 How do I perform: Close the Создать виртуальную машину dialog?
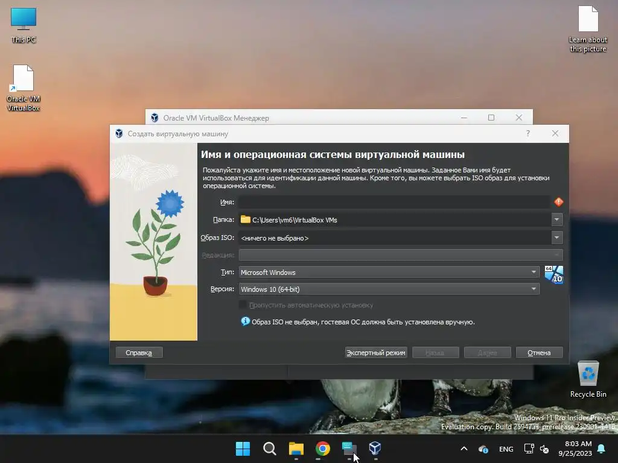(555, 133)
